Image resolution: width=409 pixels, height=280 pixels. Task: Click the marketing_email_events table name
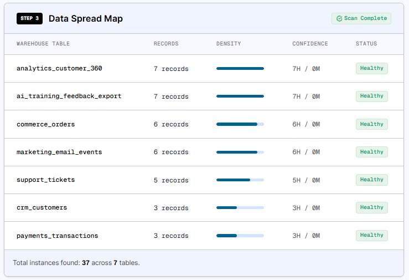tap(59, 152)
